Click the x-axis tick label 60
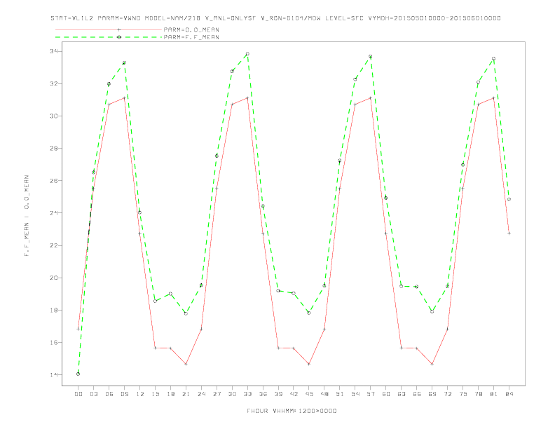The width and height of the screenshot is (555, 429). click(x=386, y=394)
